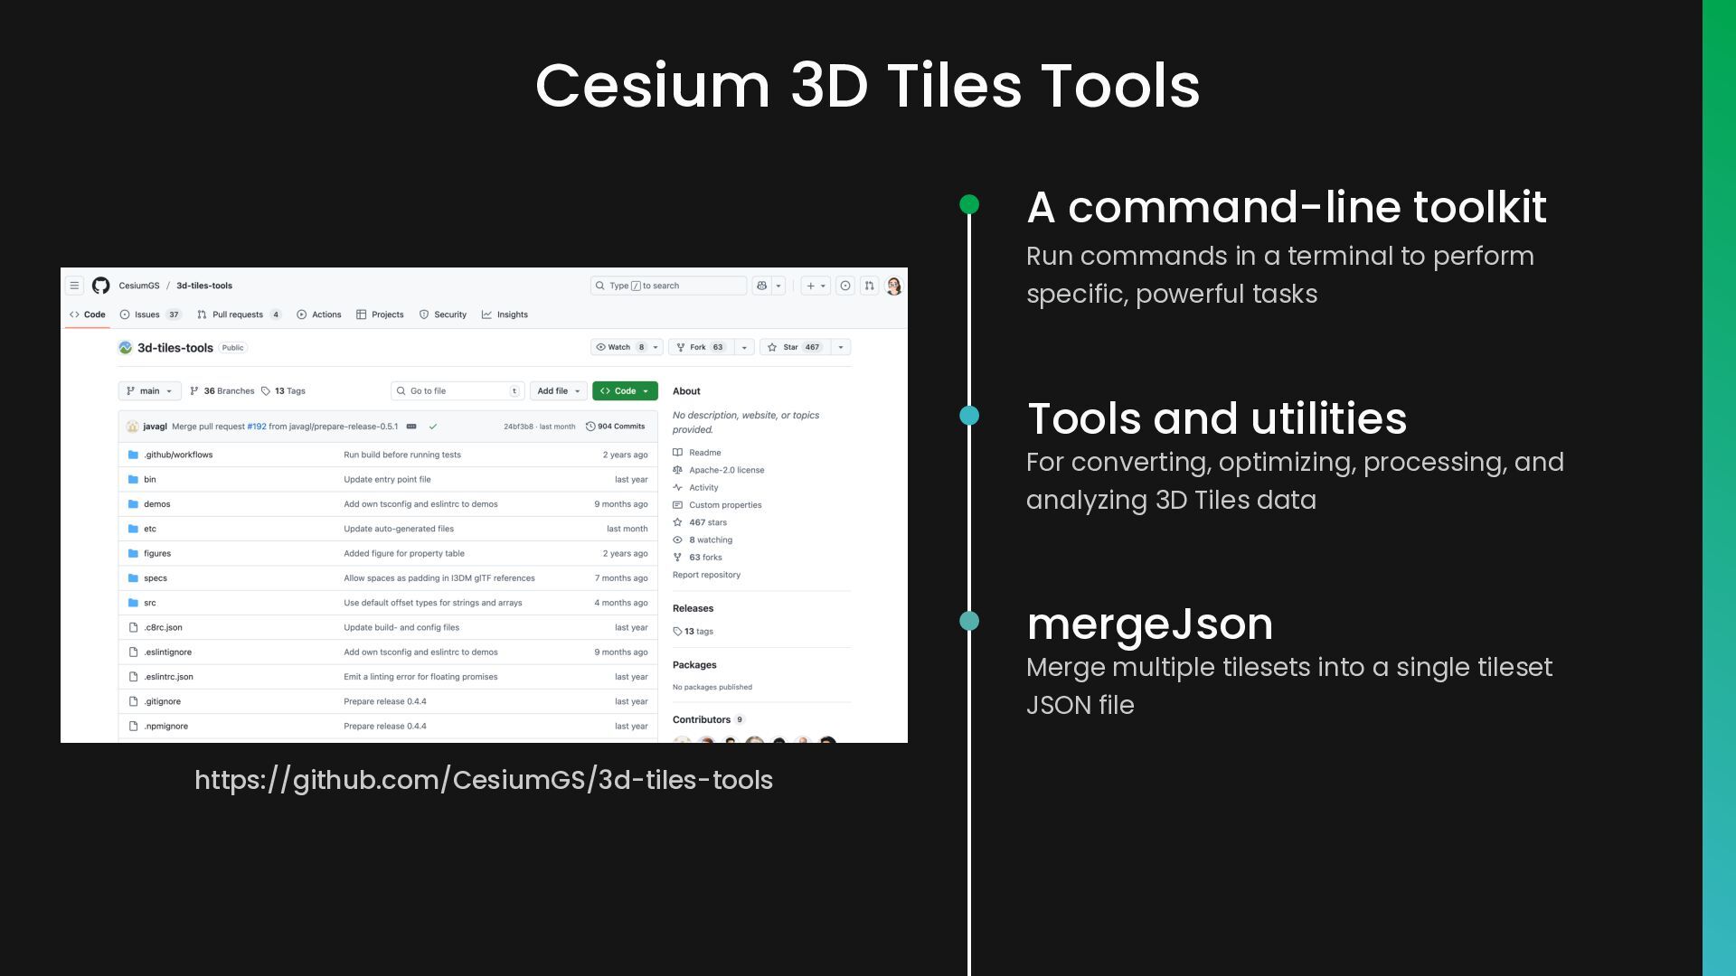This screenshot has height=976, width=1736.
Task: Click the pull requests header icon
Action: pyautogui.click(x=869, y=286)
